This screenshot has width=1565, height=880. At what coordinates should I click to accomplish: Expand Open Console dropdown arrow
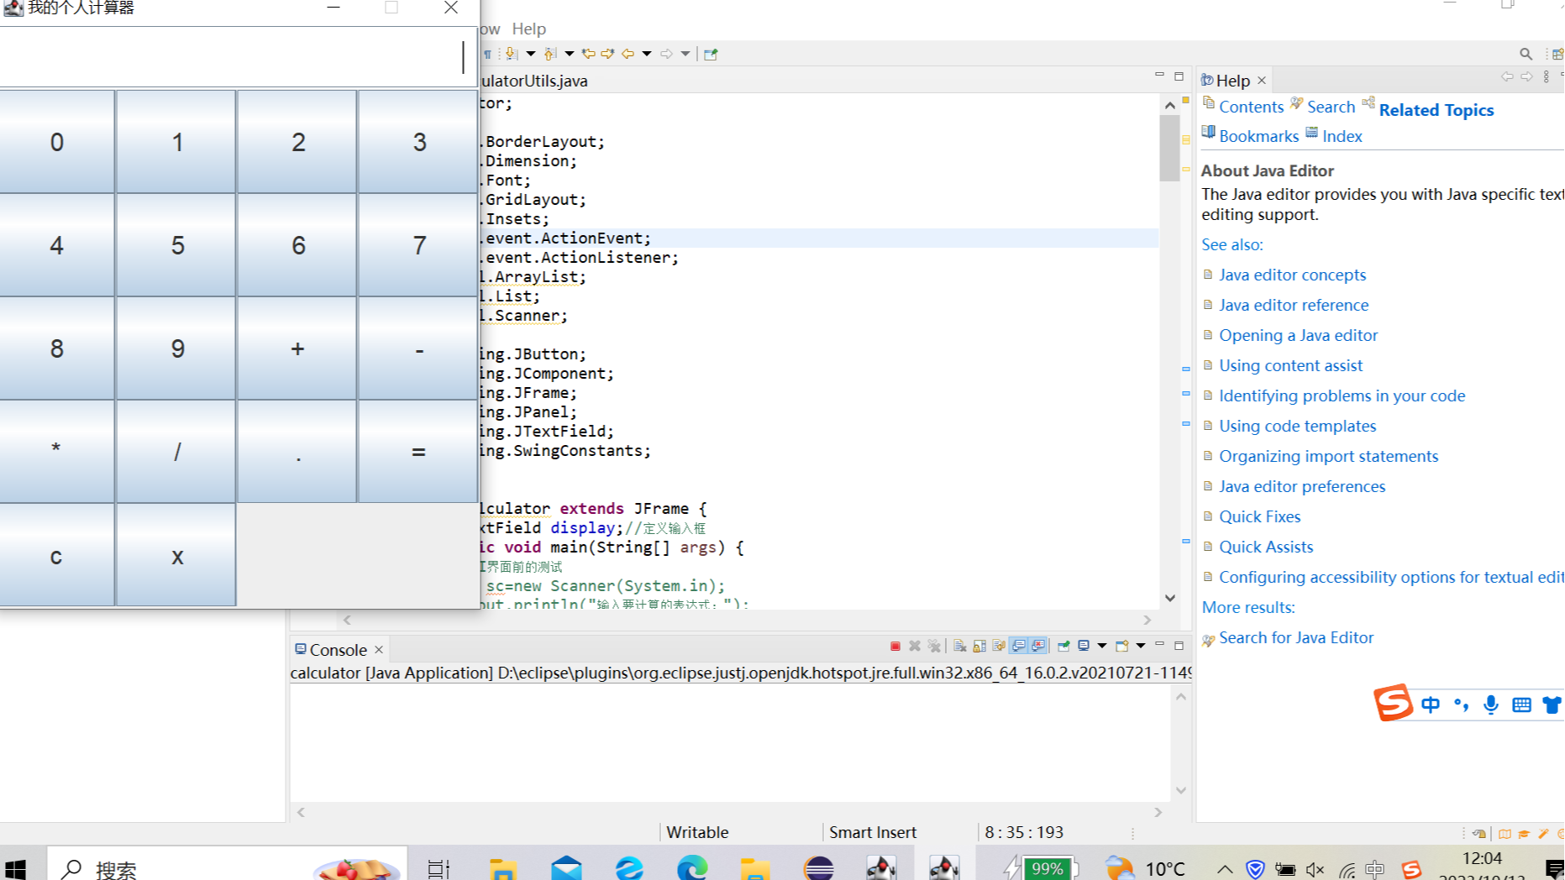click(1140, 647)
